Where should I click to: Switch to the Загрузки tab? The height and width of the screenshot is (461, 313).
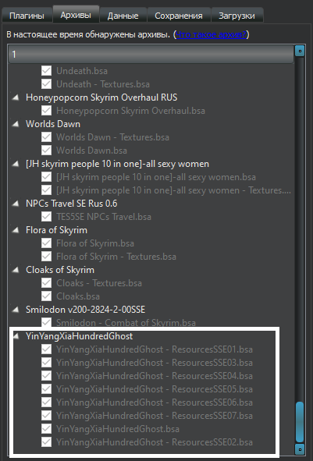[x=237, y=16]
